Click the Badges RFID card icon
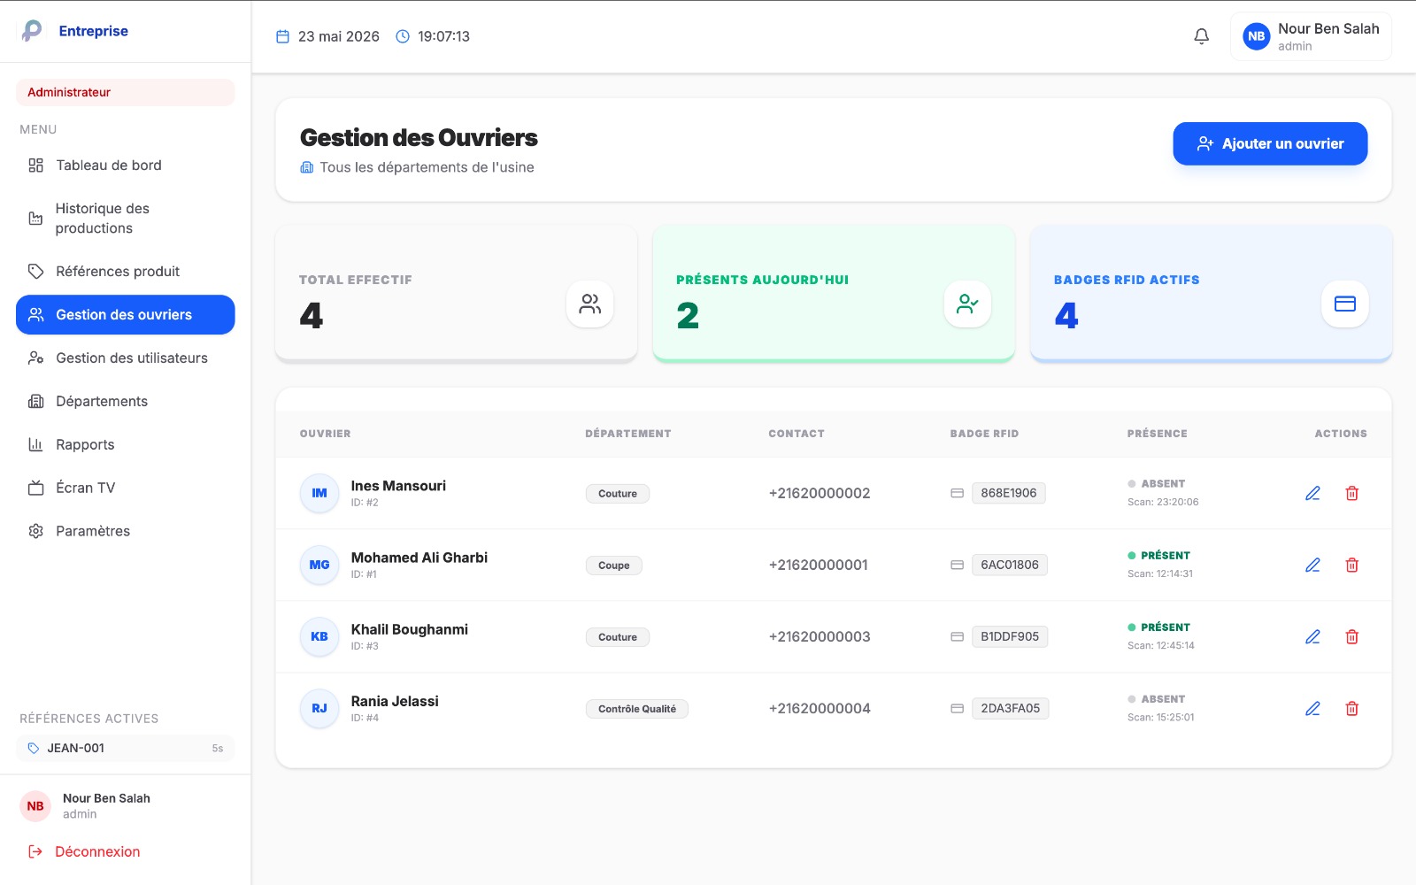Screen dimensions: 1416x885 1344,304
